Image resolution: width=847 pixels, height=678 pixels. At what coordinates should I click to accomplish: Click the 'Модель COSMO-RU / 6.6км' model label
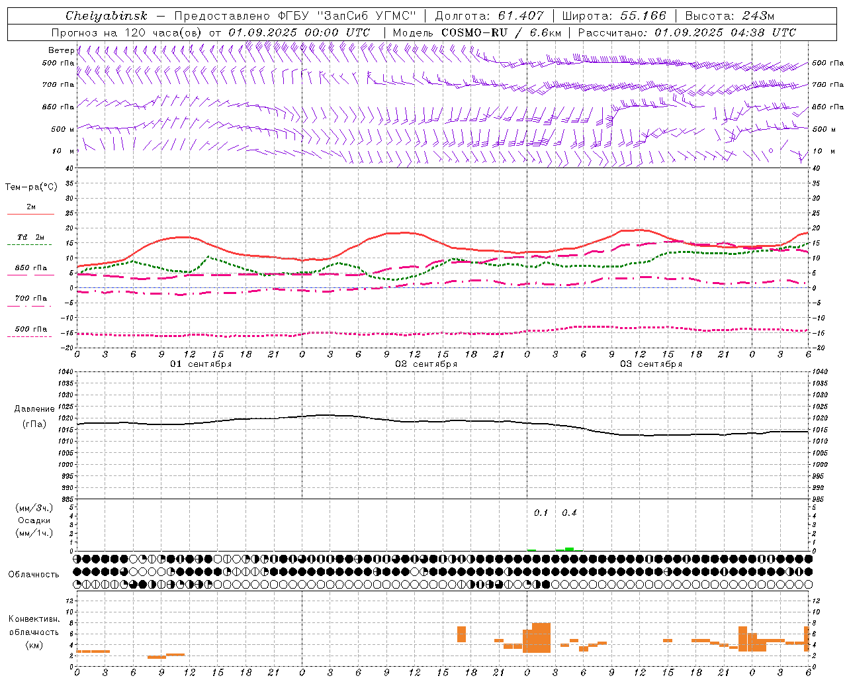[x=477, y=32]
